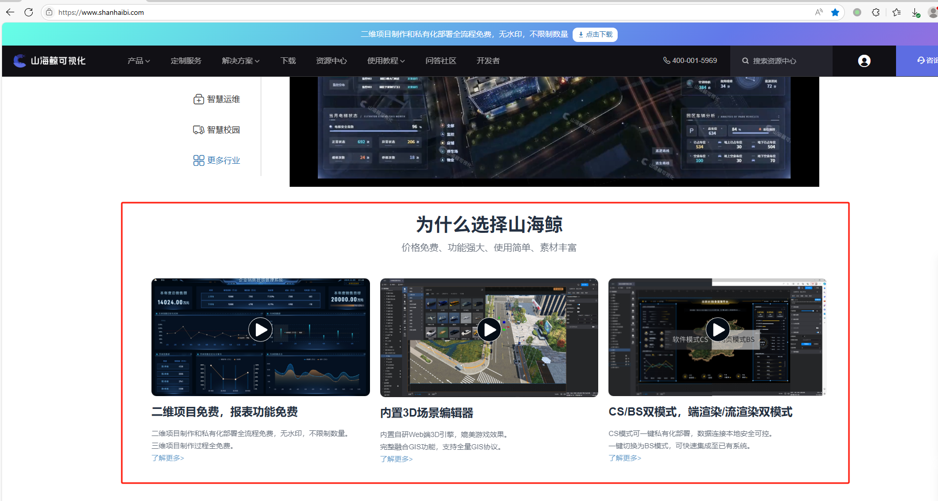Open 问答社区 in the navigation
The width and height of the screenshot is (938, 501).
click(441, 61)
